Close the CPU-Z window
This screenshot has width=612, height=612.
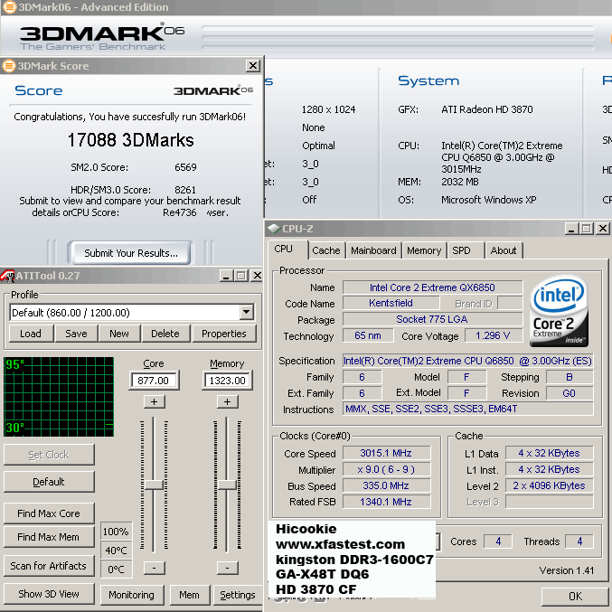603,229
